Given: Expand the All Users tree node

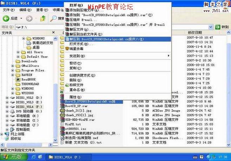Looking at the screenshot, I should 18,52.
